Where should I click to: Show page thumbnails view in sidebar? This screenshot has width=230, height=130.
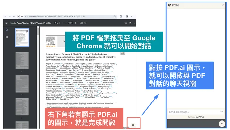click(7, 30)
